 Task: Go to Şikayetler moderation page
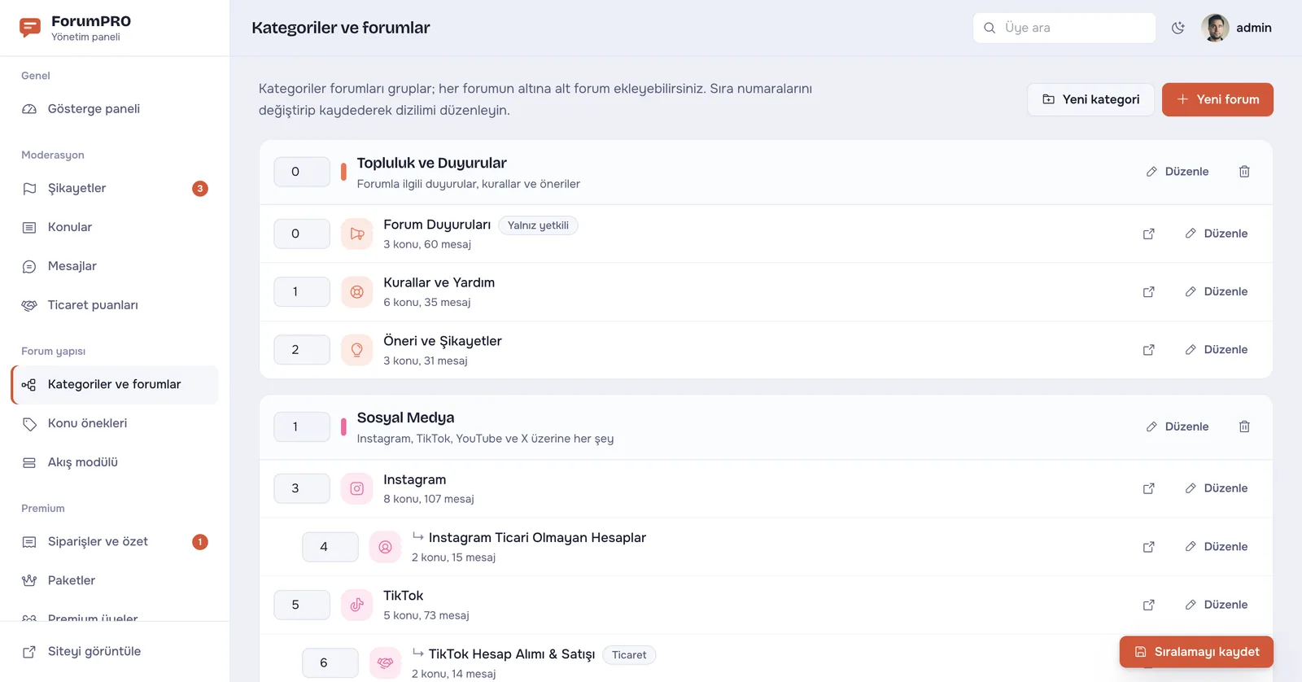pos(115,188)
